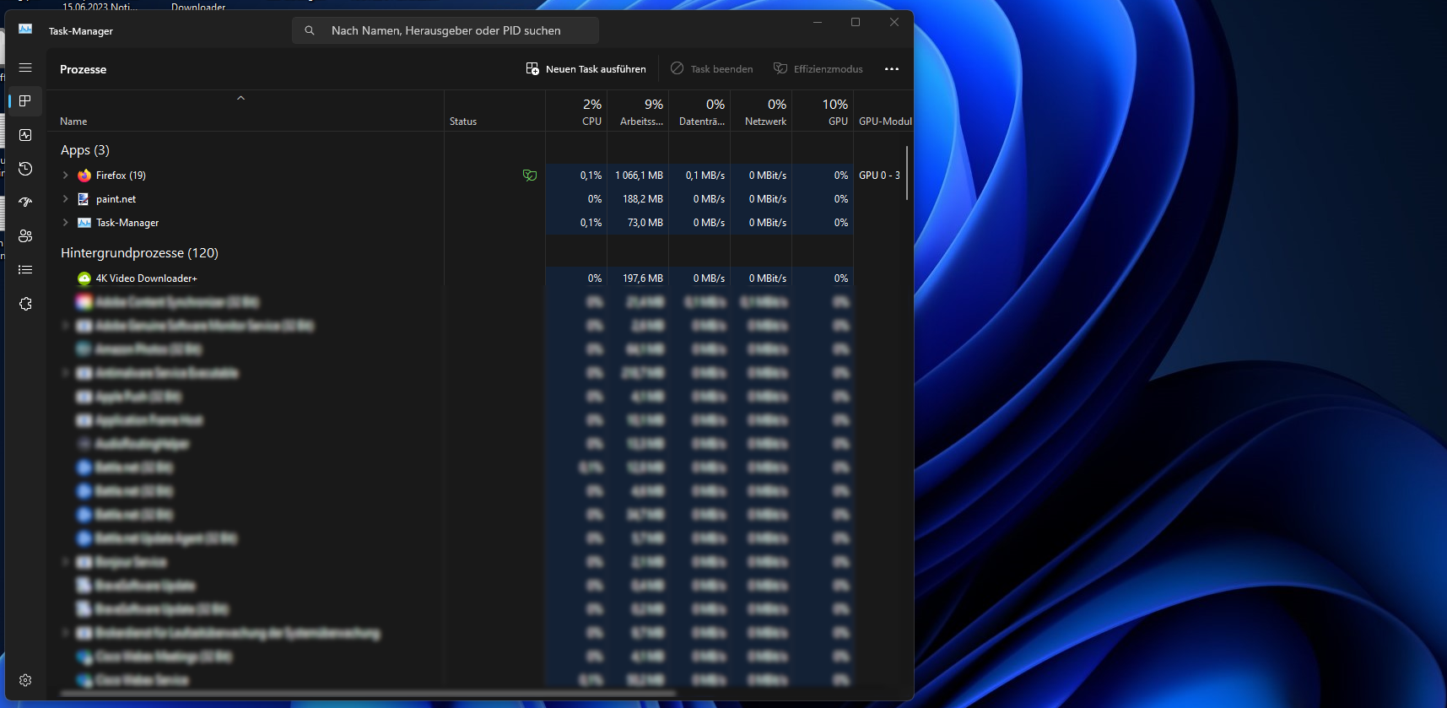Expand the Firefox (19) process group
Screen dimensions: 1447x708
coord(66,176)
